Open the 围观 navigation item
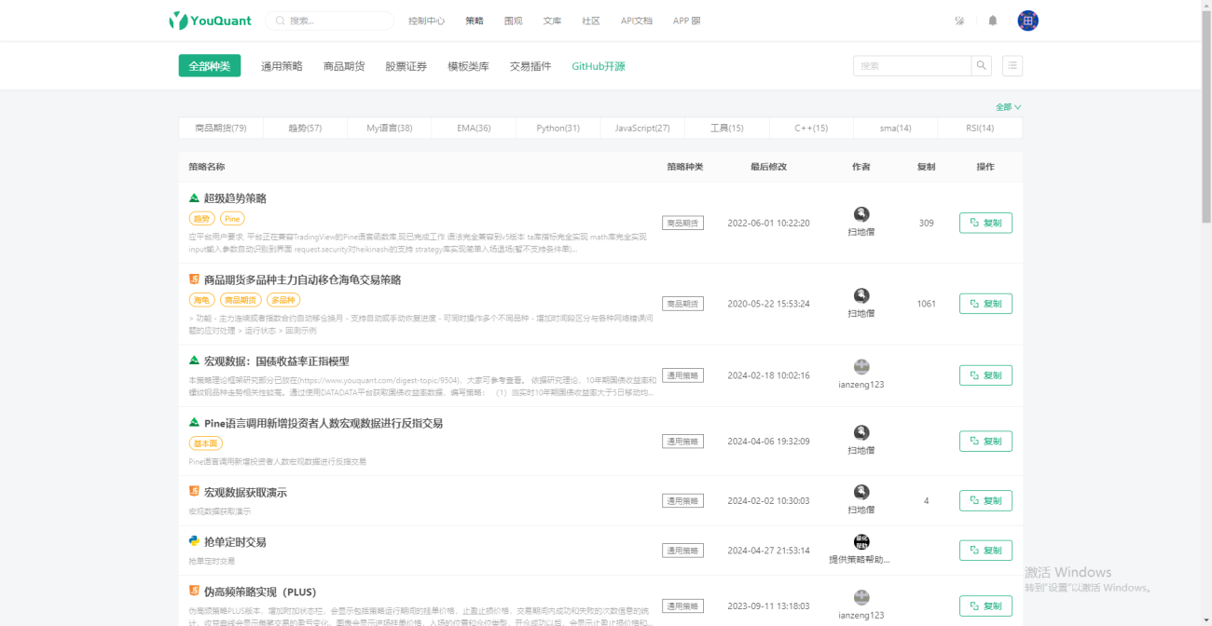The width and height of the screenshot is (1212, 626). click(x=513, y=20)
